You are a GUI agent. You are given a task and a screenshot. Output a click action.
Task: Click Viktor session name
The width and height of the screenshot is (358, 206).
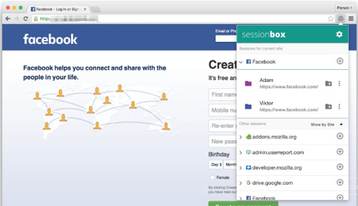(266, 103)
